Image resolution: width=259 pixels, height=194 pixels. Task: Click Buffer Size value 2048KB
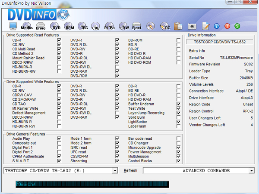pyautogui.click(x=246, y=78)
